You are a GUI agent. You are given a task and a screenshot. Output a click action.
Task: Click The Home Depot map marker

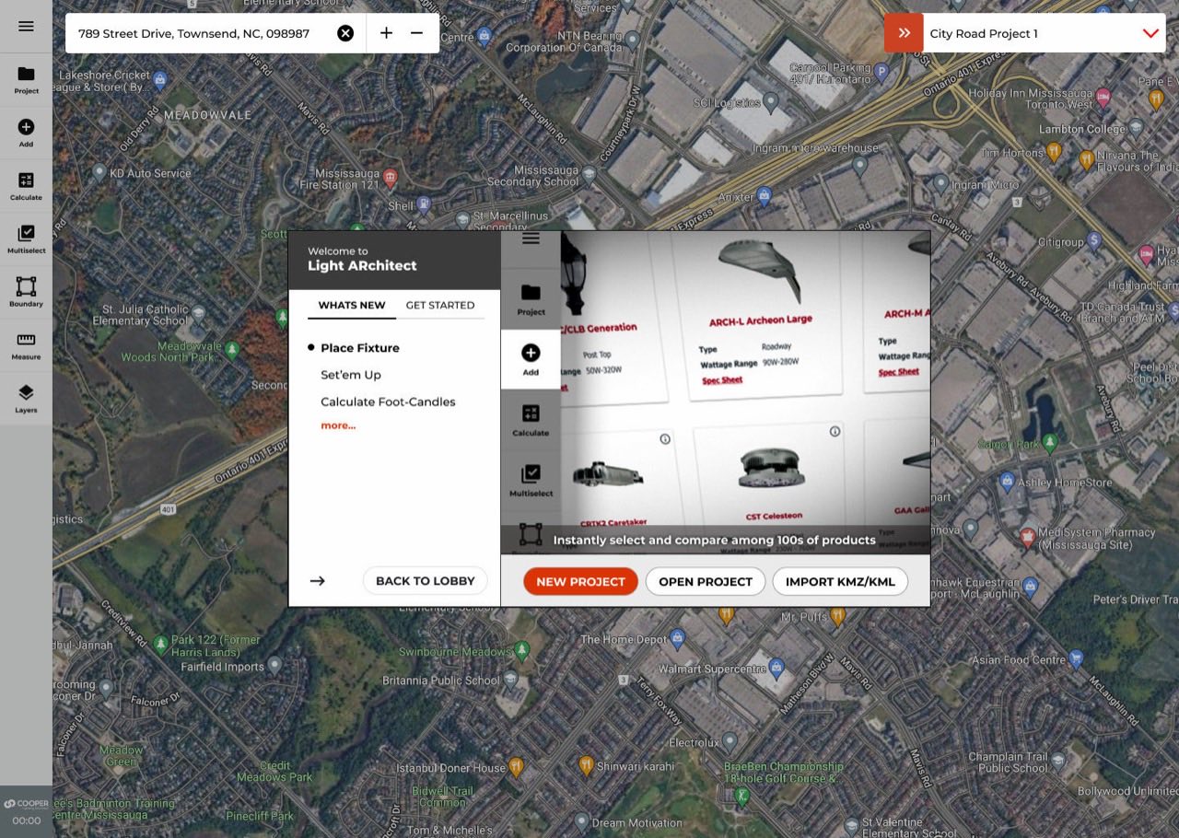[678, 637]
